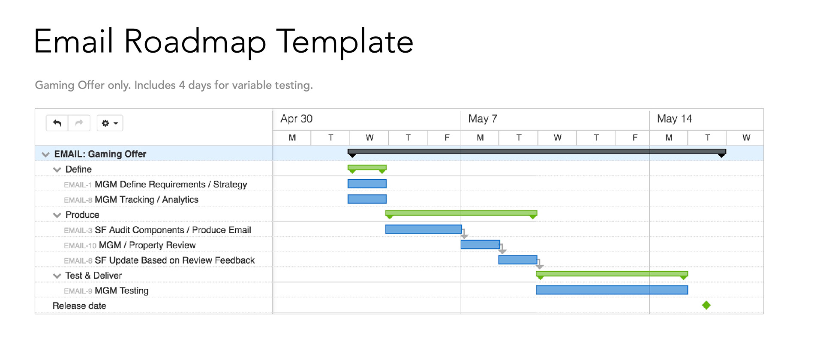This screenshot has height=353, width=823.
Task: Collapse the EMAIL: Gaming Offer group
Action: coord(45,154)
